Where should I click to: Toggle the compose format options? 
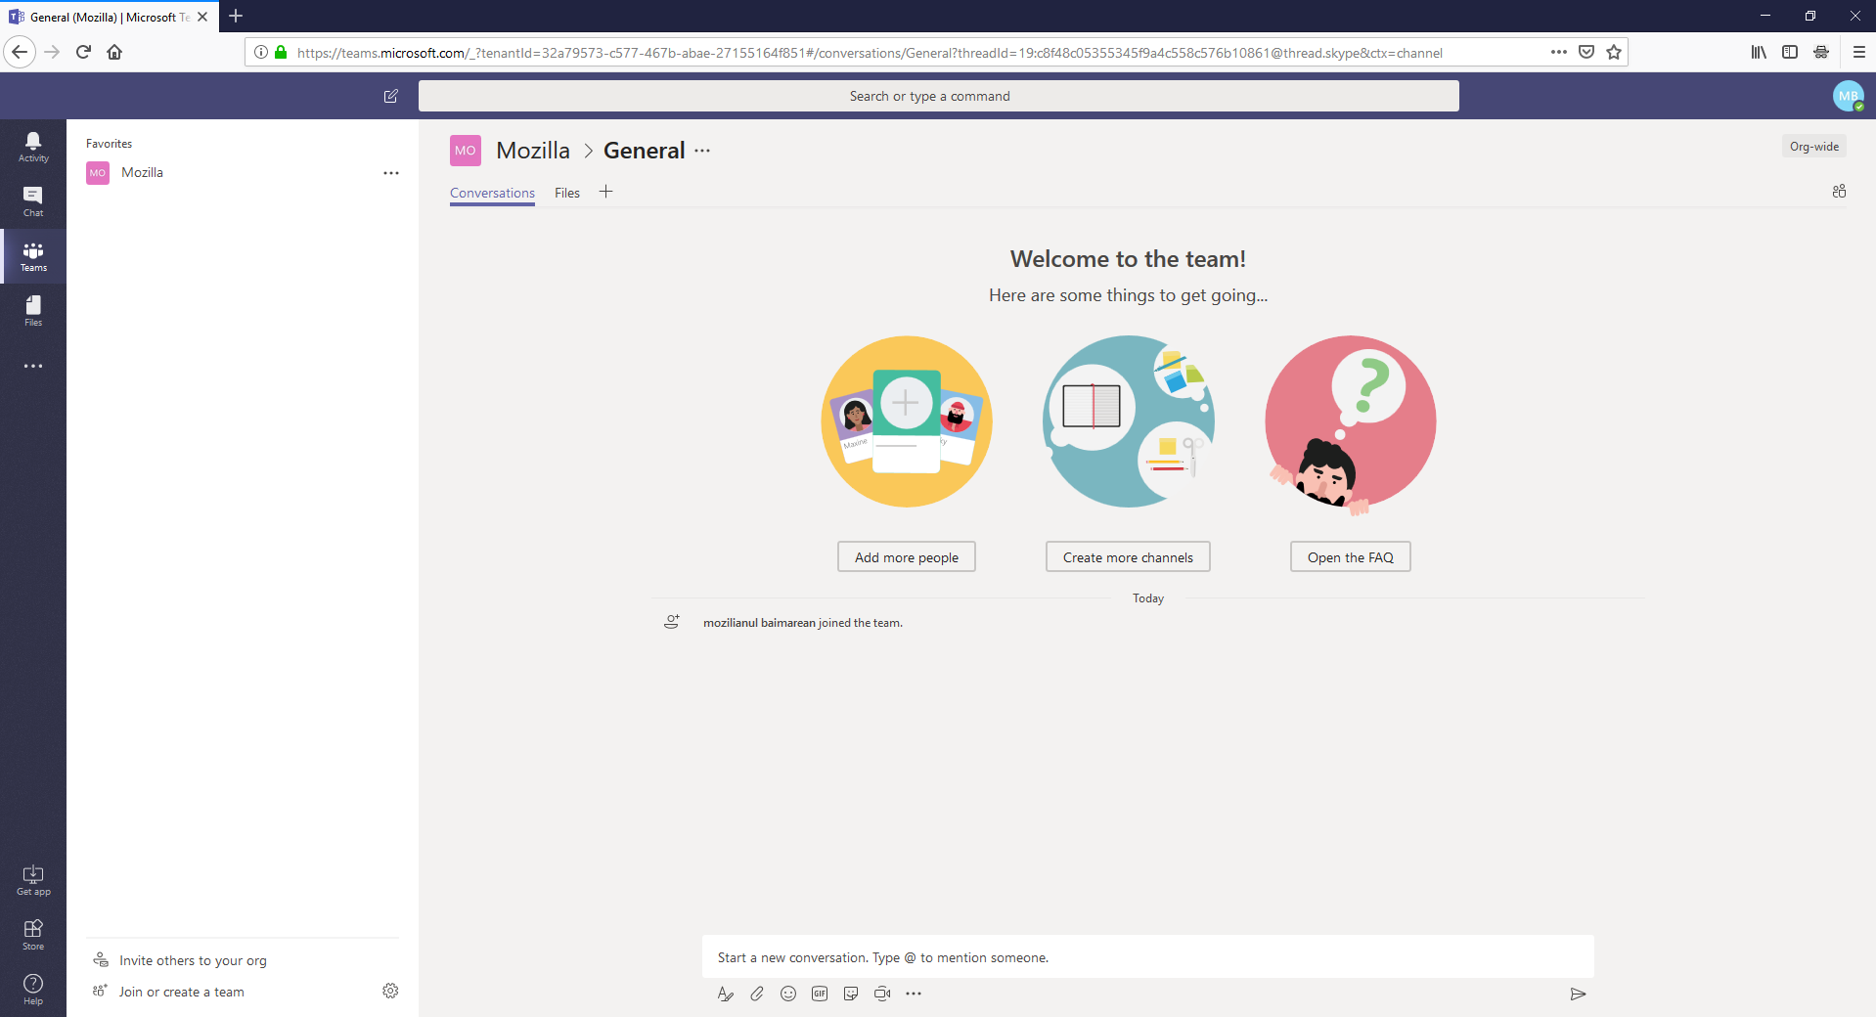point(725,994)
